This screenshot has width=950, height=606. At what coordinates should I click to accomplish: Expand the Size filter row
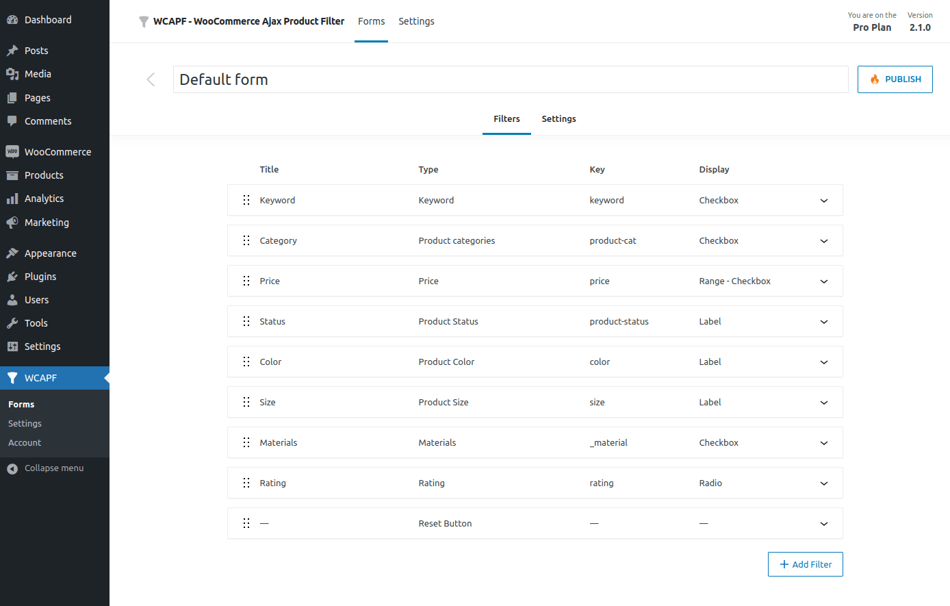[x=824, y=403]
